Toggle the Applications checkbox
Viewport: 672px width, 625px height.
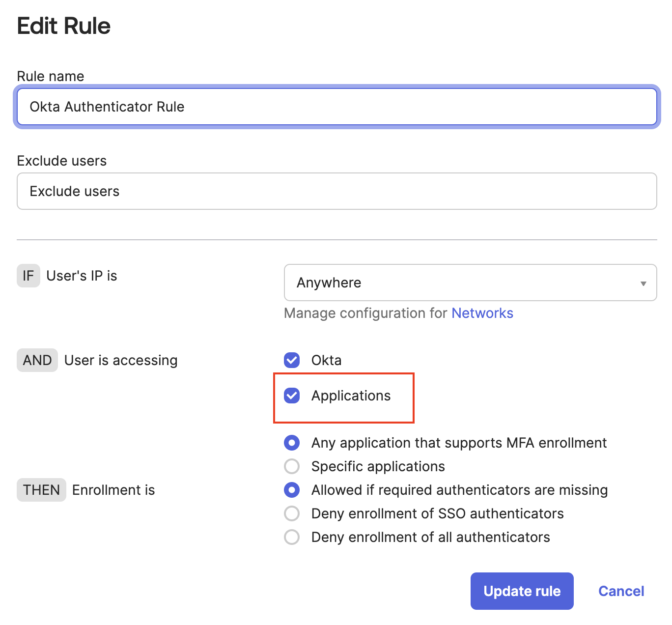[x=292, y=396]
